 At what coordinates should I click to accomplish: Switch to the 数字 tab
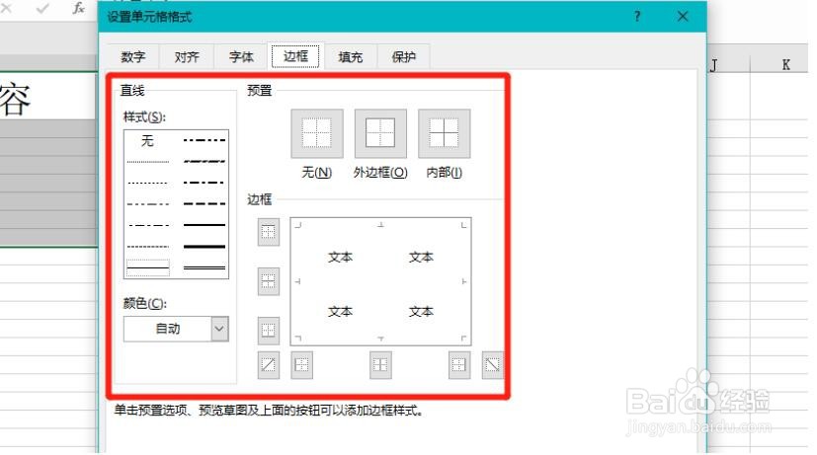point(132,56)
